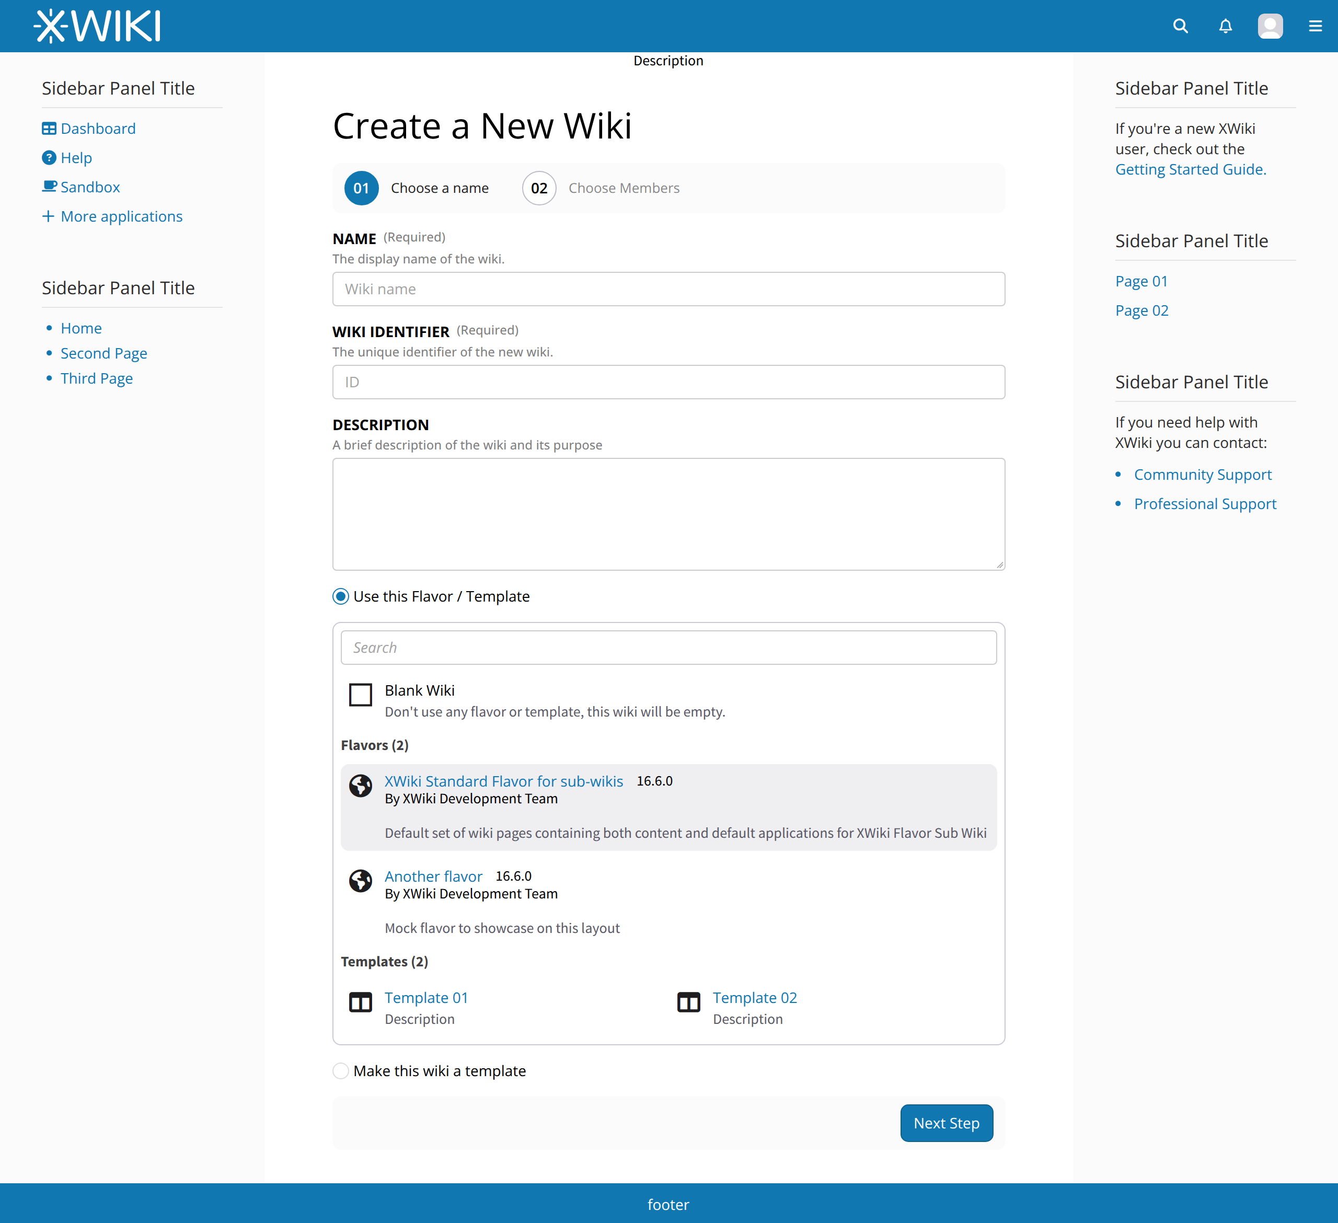Open the Home page link
Image resolution: width=1338 pixels, height=1223 pixels.
[81, 328]
